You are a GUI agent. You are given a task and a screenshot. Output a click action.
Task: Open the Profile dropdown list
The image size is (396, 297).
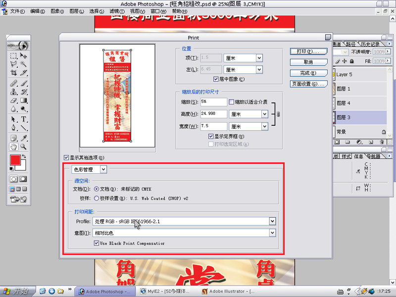pyautogui.click(x=272, y=221)
